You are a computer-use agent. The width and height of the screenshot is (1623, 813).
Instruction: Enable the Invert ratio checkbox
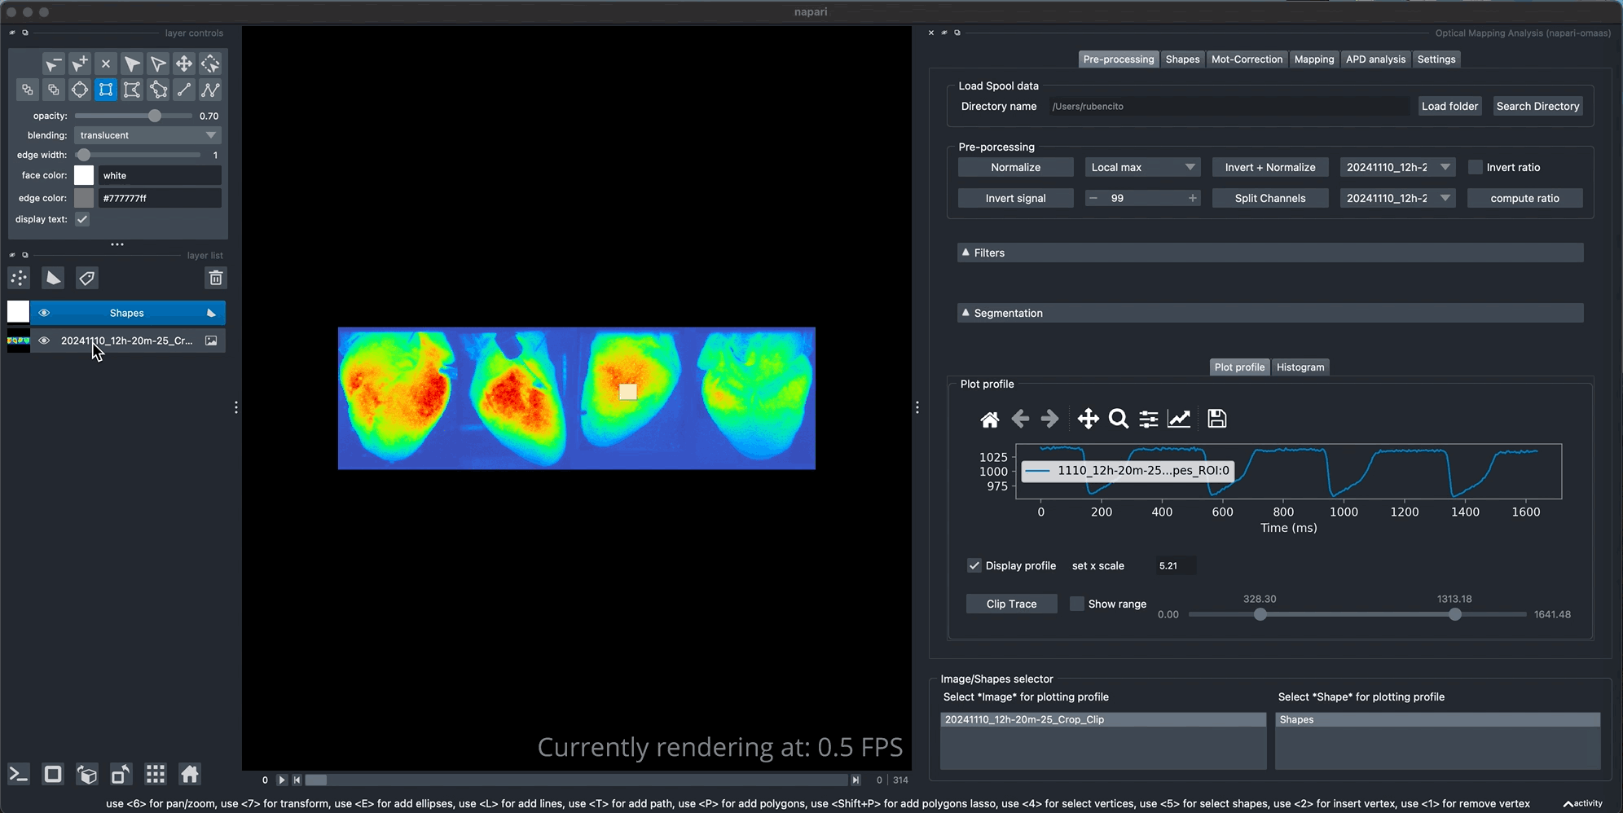tap(1476, 167)
